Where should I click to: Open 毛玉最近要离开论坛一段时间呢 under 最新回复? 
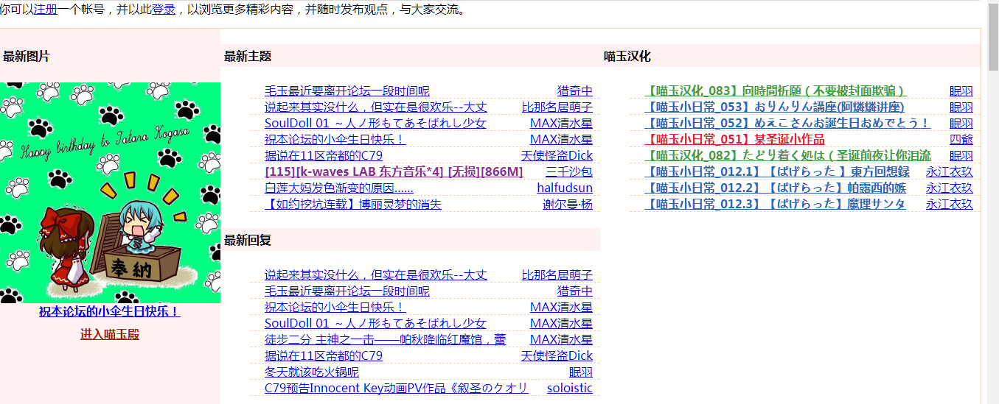pyautogui.click(x=347, y=291)
